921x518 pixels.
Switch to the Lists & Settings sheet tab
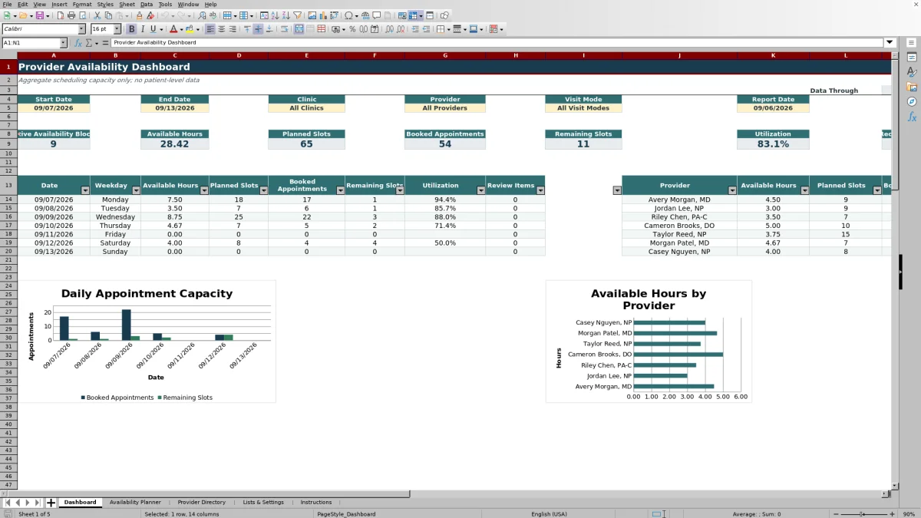[263, 502]
